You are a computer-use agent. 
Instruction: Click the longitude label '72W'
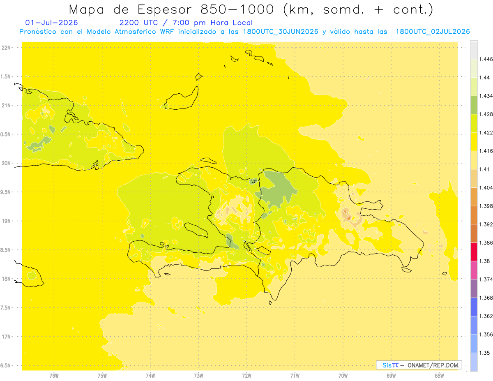pyautogui.click(x=246, y=376)
